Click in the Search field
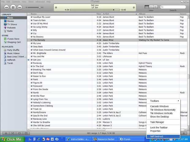The image size is (190, 142). 173,7
